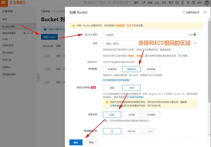Click the 创建 Bucket button in list page
The width and height of the screenshot is (211, 147).
coord(49,37)
